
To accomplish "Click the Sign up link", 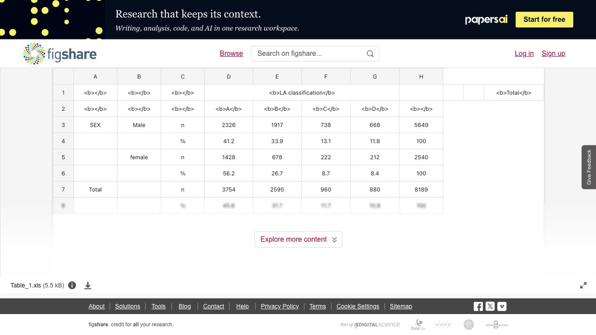I will click(554, 54).
